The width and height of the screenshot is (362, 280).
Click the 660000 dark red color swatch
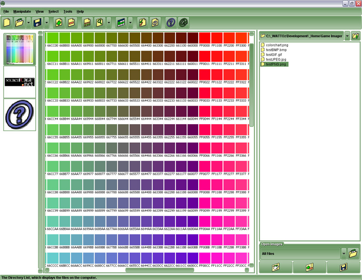(193, 38)
